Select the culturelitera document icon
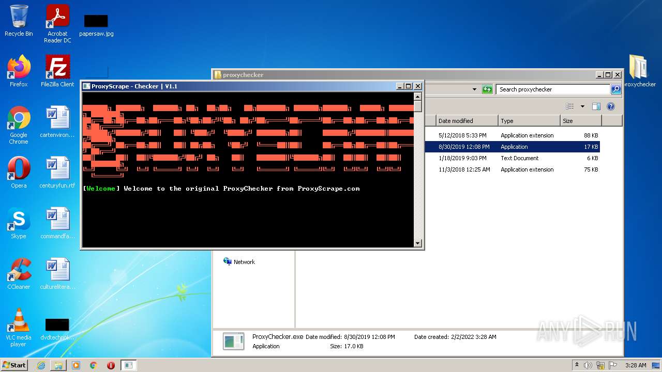 tap(57, 273)
